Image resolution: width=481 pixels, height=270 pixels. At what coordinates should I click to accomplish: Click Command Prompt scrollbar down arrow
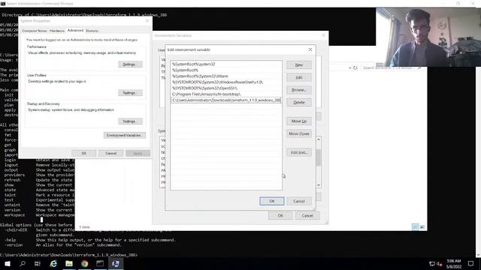tap(478, 255)
